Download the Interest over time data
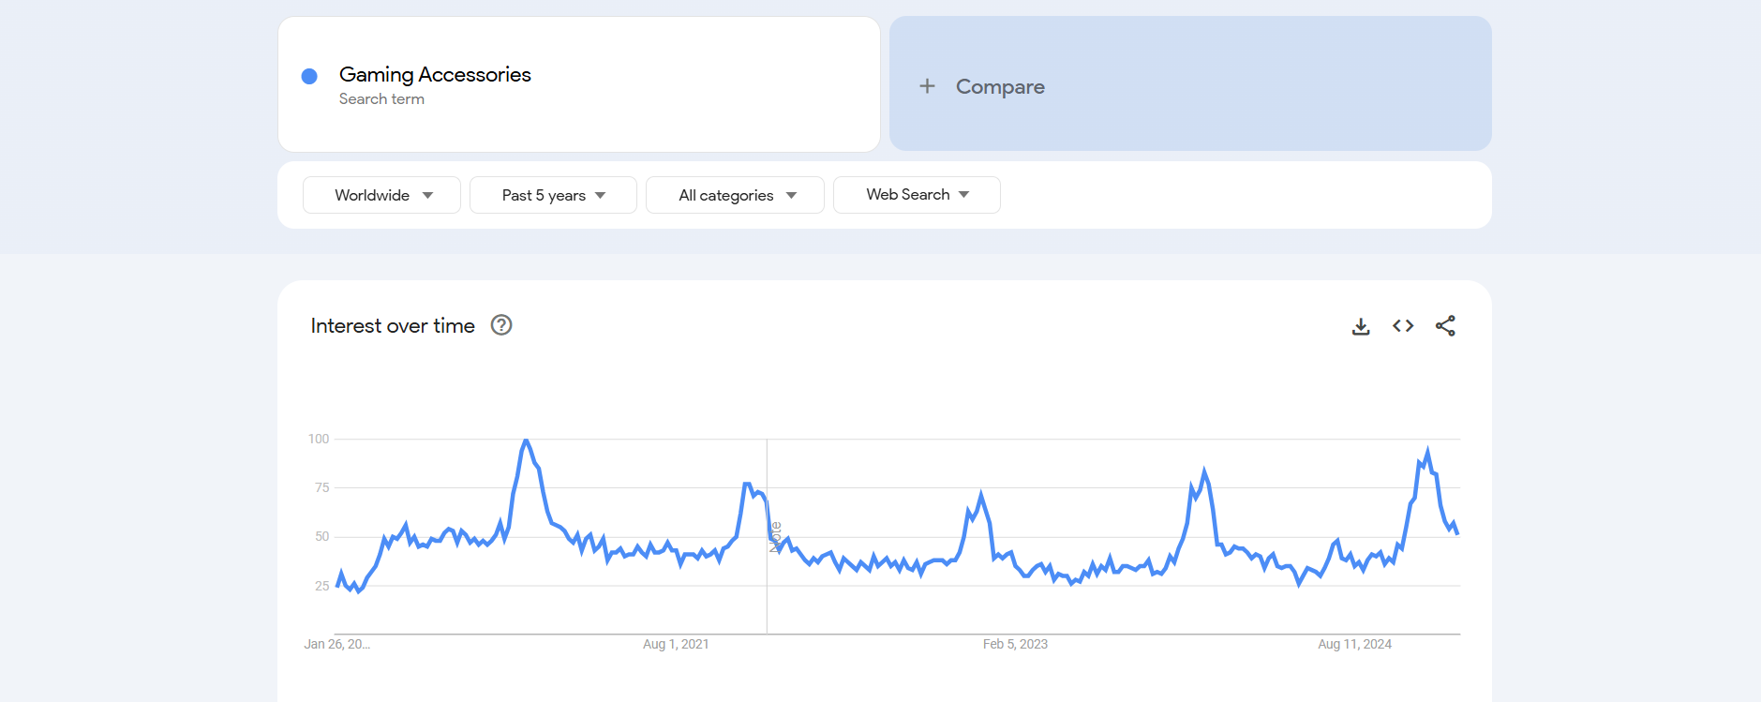1761x702 pixels. [x=1361, y=326]
